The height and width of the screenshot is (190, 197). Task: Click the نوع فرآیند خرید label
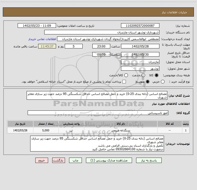point(179,82)
